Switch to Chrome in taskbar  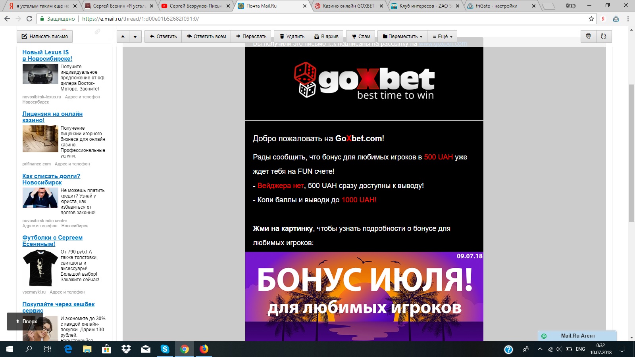[x=185, y=349]
